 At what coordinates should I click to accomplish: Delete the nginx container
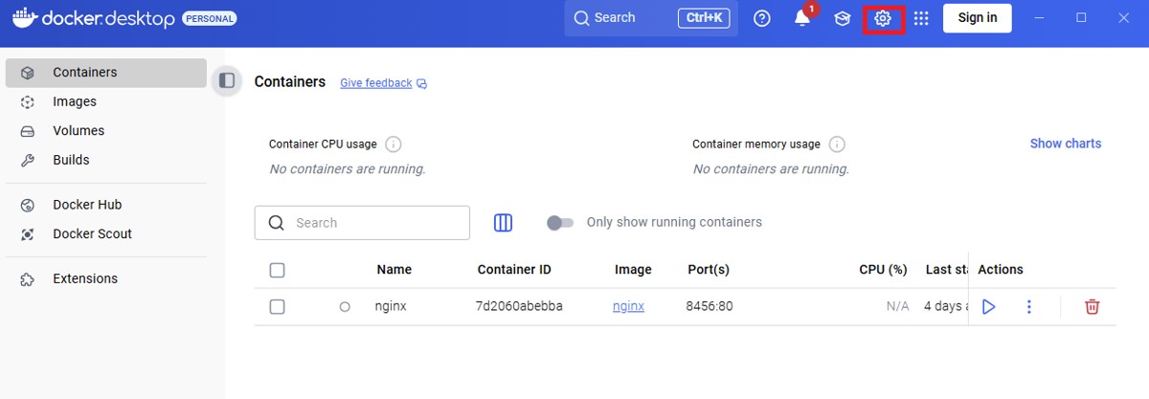tap(1092, 307)
